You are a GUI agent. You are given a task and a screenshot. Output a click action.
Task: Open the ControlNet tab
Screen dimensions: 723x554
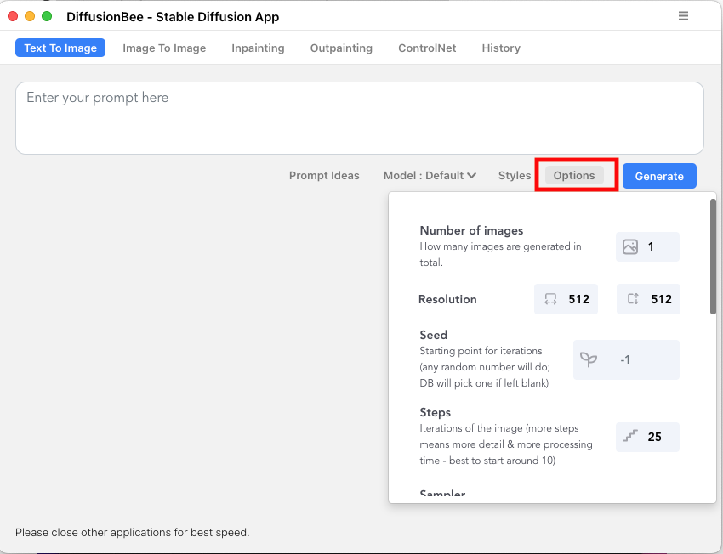pyautogui.click(x=427, y=48)
